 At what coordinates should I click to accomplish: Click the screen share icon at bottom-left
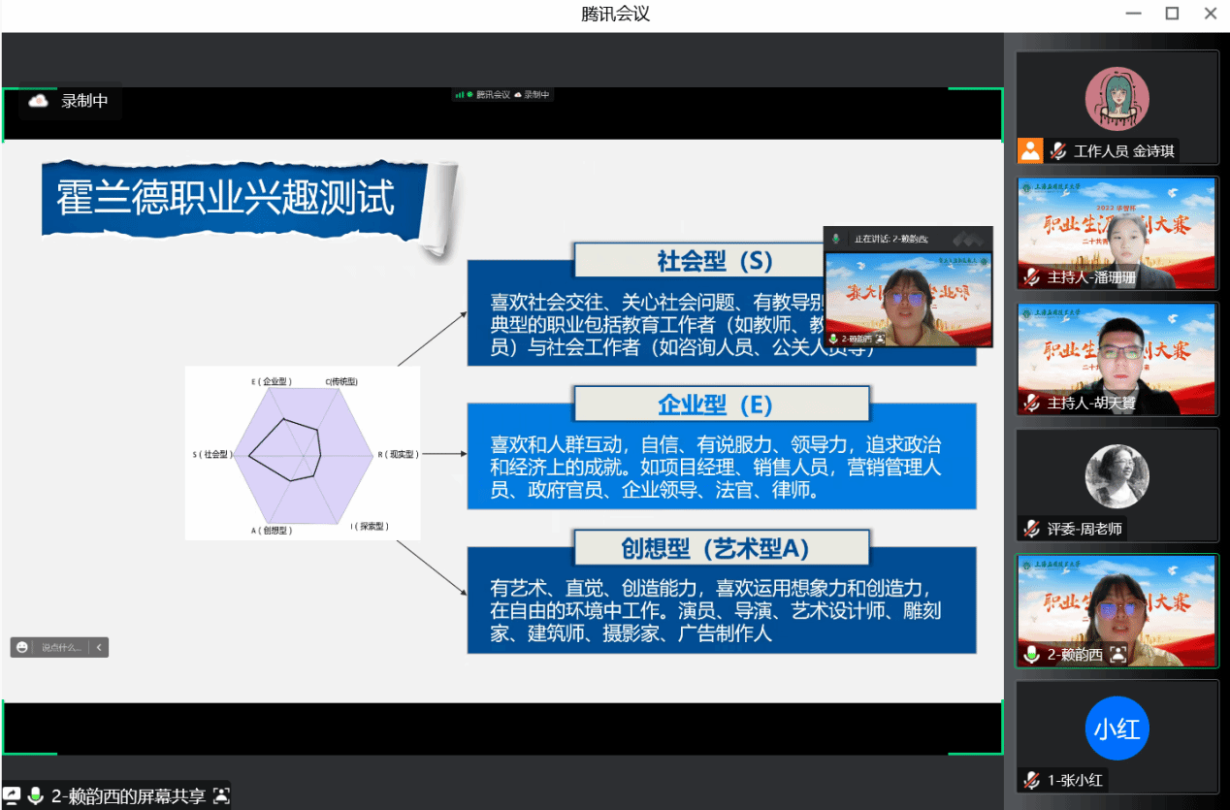tap(12, 795)
